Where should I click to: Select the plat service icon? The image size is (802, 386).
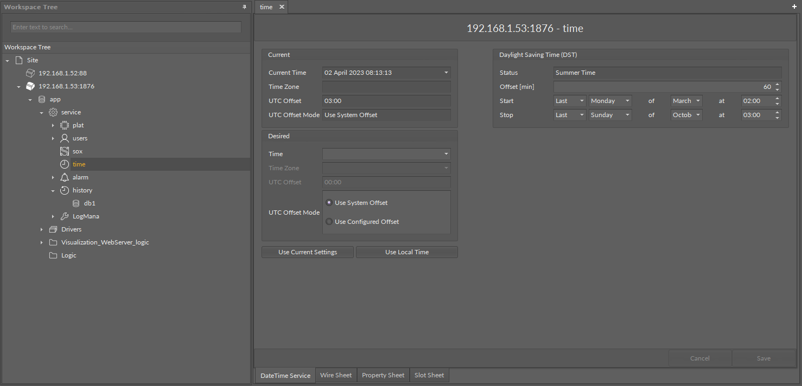[x=64, y=125]
